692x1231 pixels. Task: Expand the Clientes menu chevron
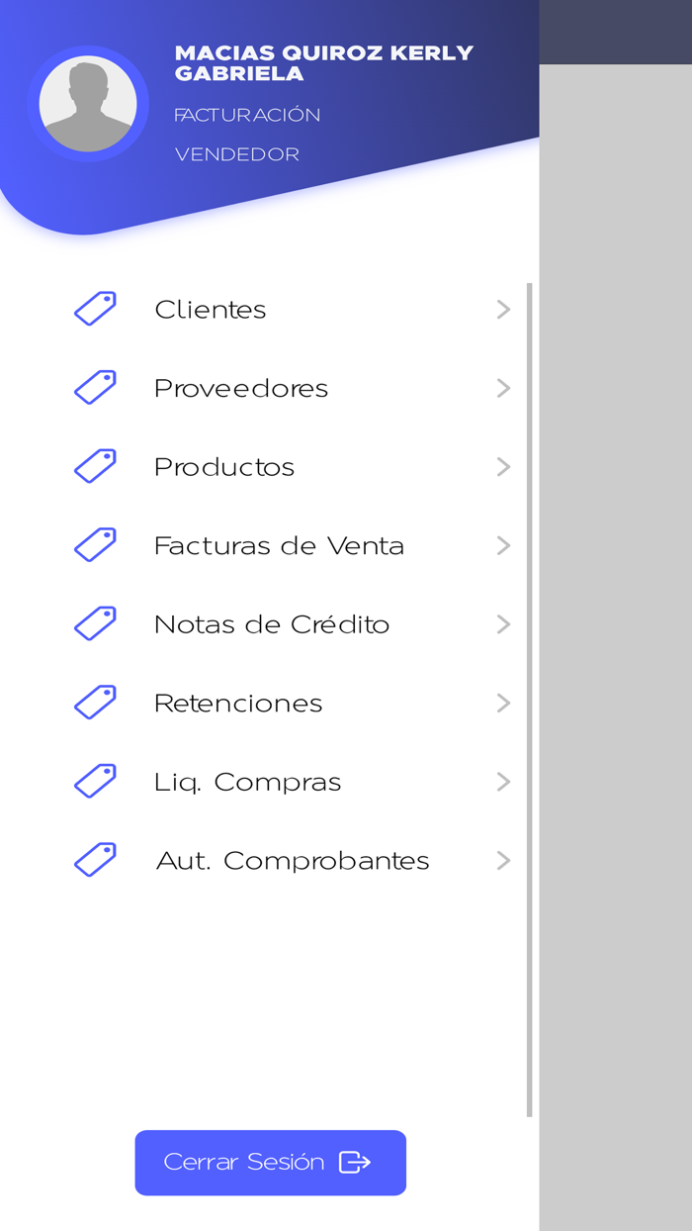click(505, 309)
